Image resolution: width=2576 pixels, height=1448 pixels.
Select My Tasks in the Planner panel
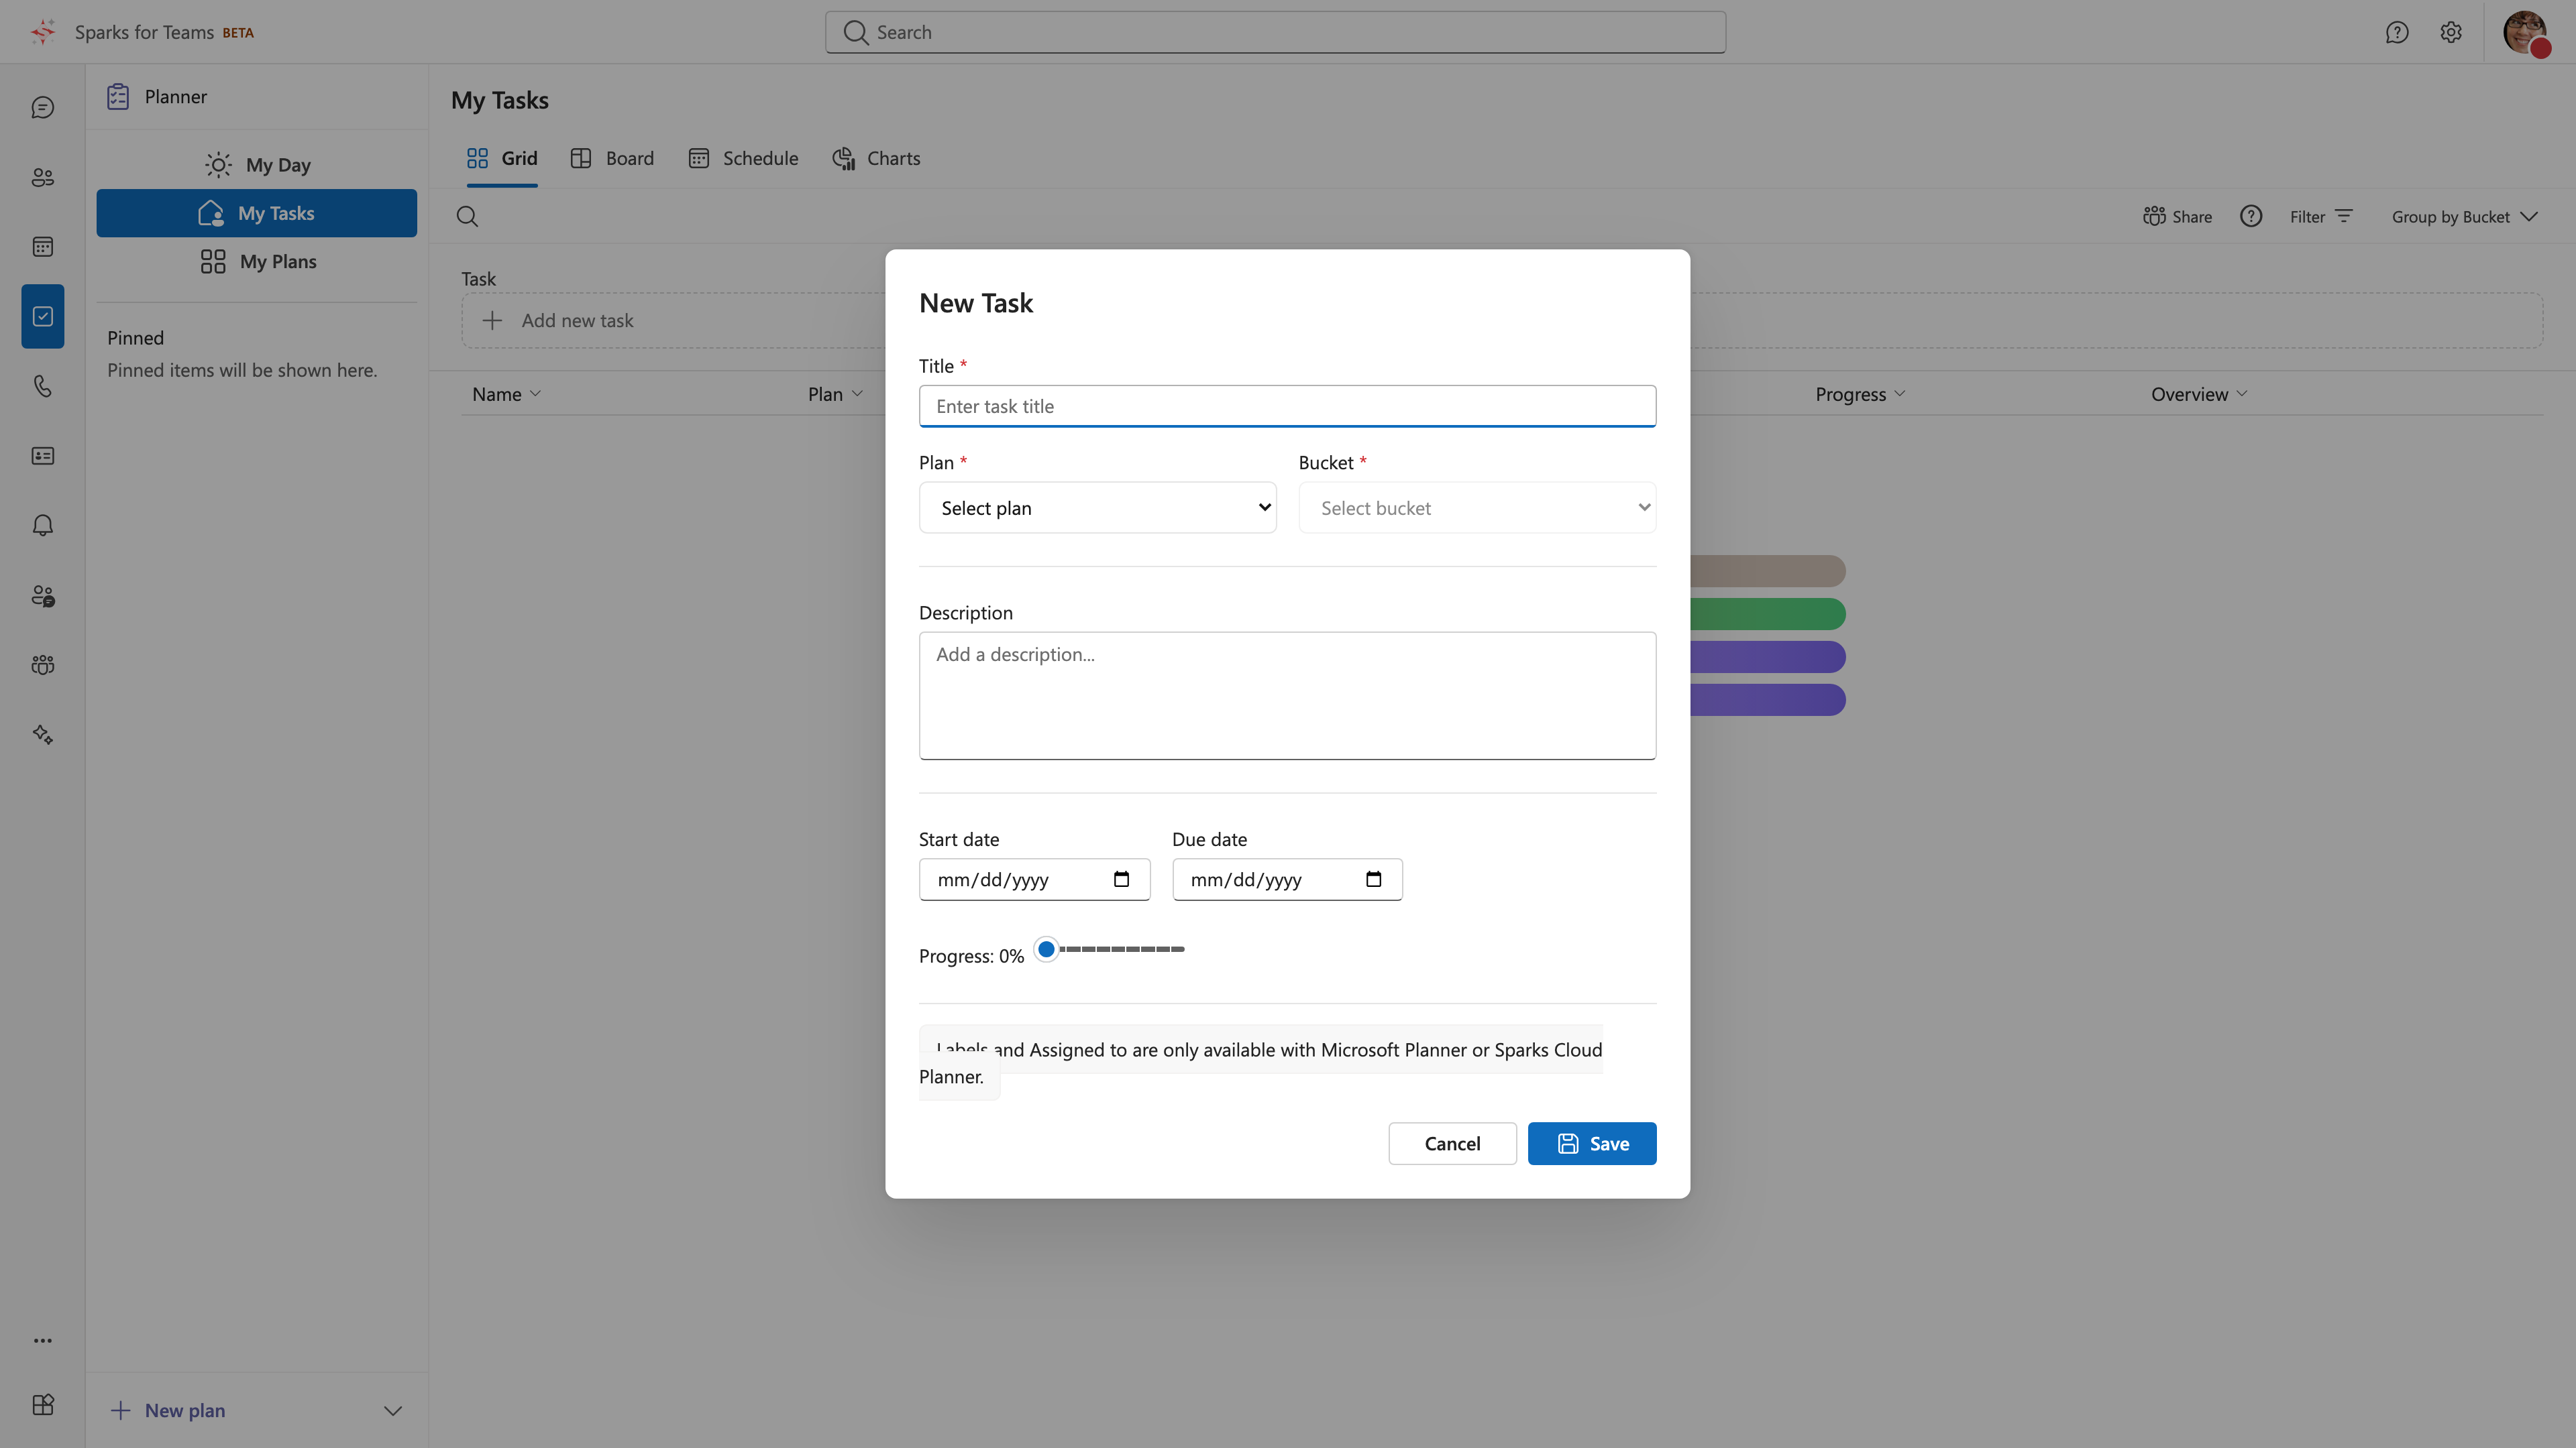pyautogui.click(x=257, y=213)
